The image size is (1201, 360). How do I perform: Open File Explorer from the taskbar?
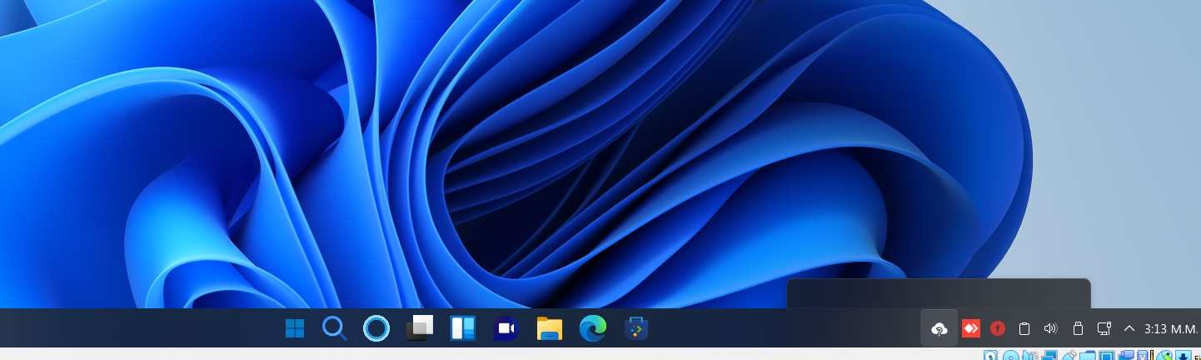(x=550, y=328)
